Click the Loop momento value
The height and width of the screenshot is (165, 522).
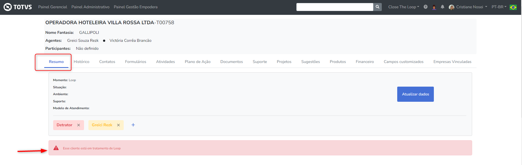pyautogui.click(x=72, y=80)
